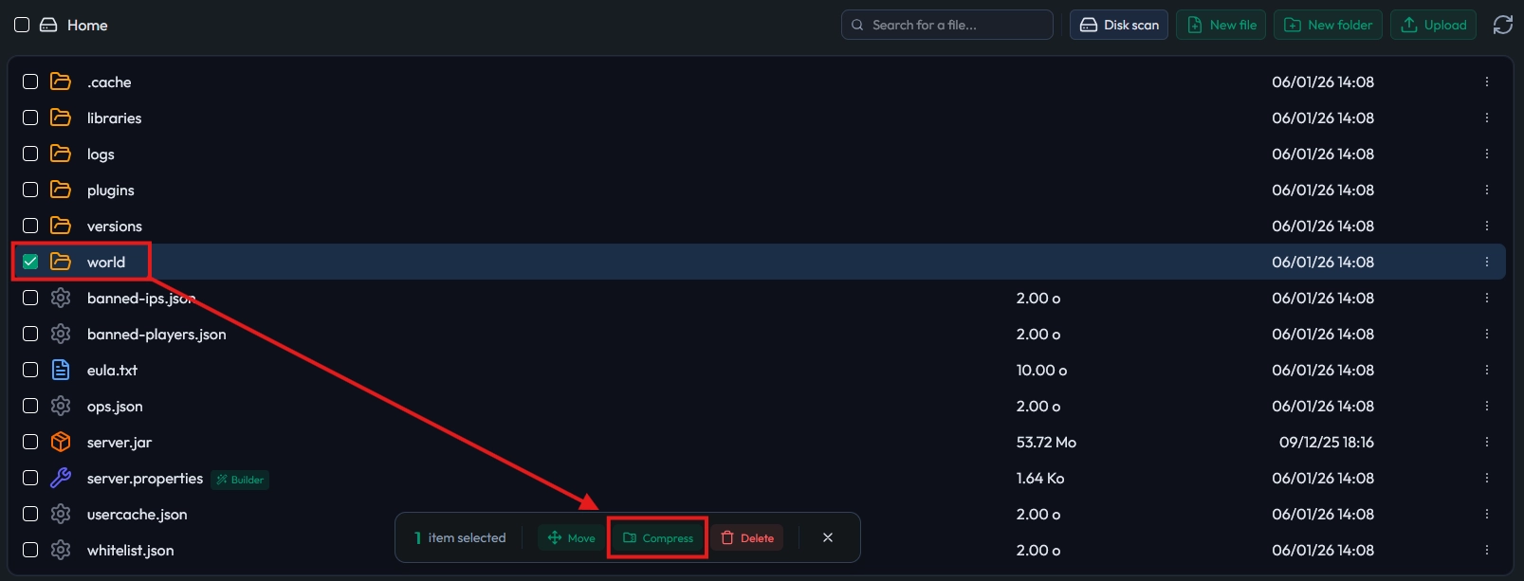Click the plugins folder icon
Viewport: 1524px width, 581px height.
tap(61, 190)
